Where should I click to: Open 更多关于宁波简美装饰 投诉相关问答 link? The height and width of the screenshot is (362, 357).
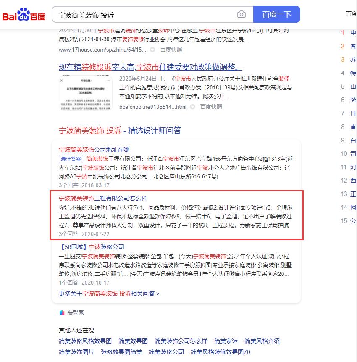point(109,294)
